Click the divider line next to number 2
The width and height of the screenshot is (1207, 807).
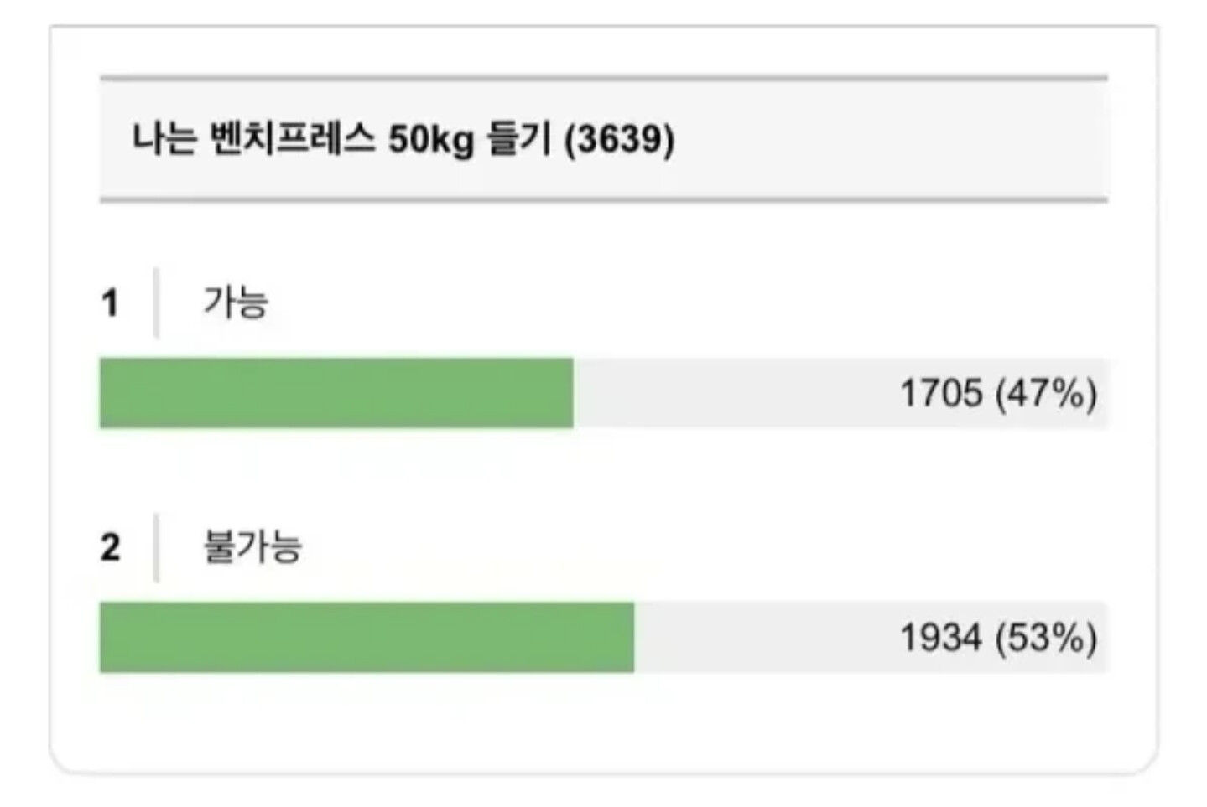click(156, 547)
